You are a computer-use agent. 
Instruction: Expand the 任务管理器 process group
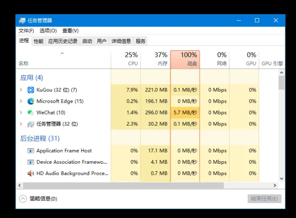[21, 124]
